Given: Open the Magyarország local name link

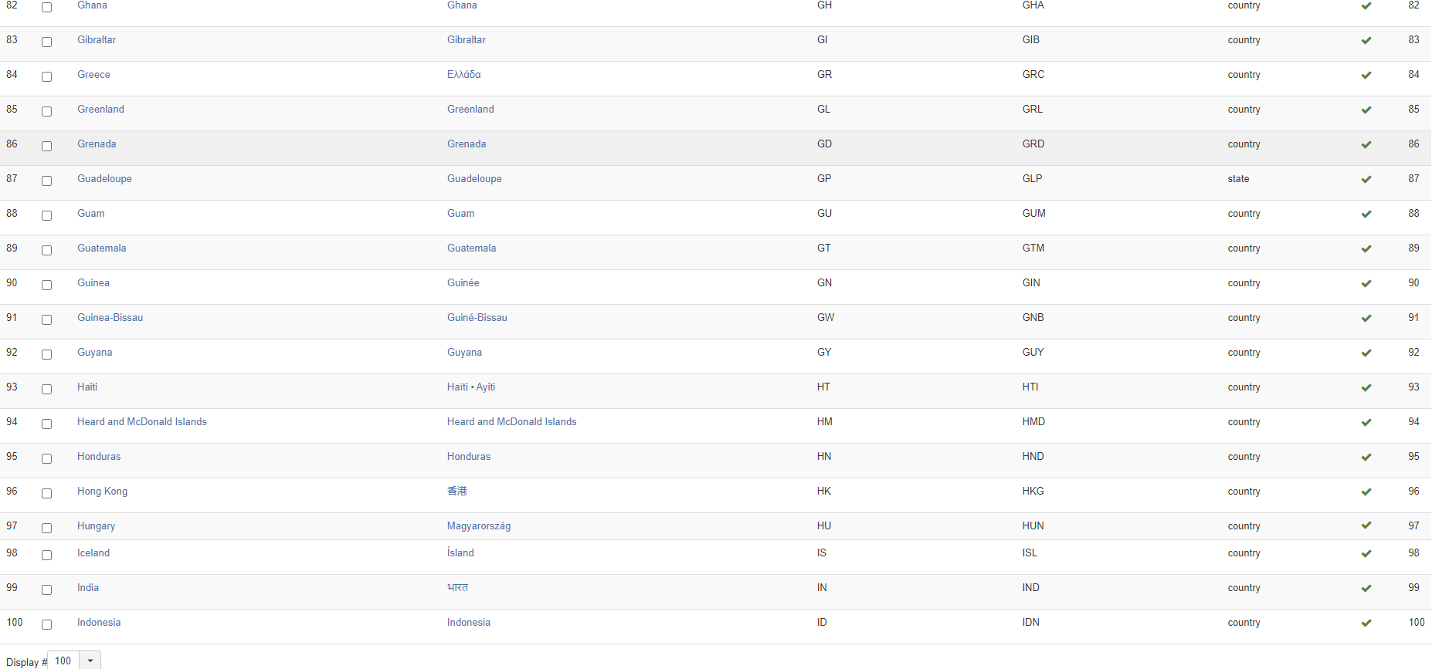Looking at the screenshot, I should coord(478,526).
